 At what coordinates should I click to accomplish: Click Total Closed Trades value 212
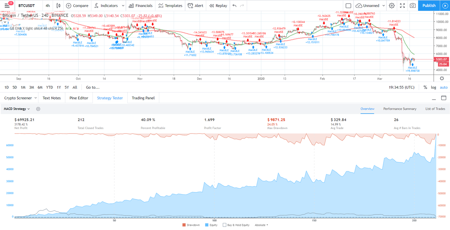click(81, 120)
